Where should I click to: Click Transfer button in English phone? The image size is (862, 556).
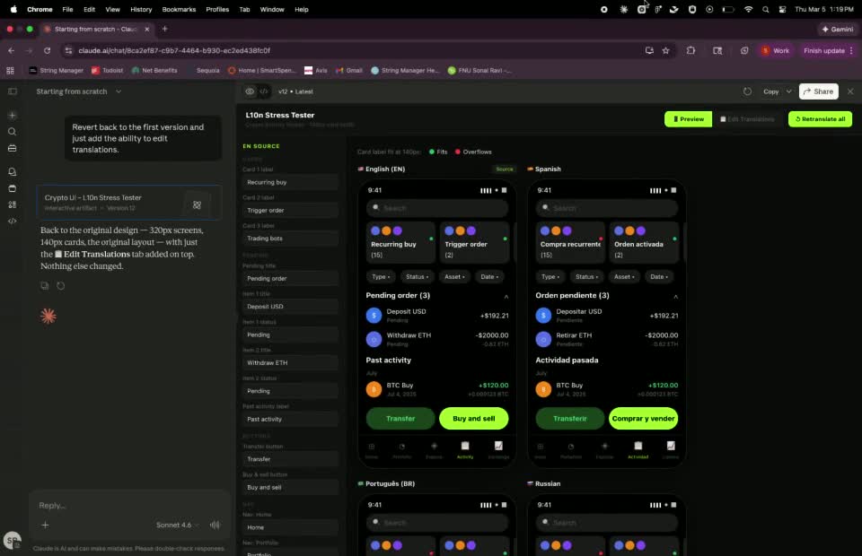(400, 418)
